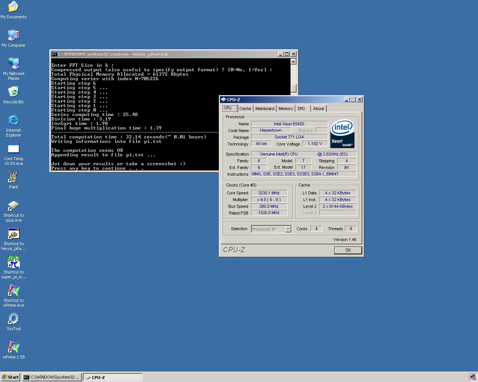The width and height of the screenshot is (478, 382).
Task: Click the Version 1.46 label
Action: tap(345, 239)
